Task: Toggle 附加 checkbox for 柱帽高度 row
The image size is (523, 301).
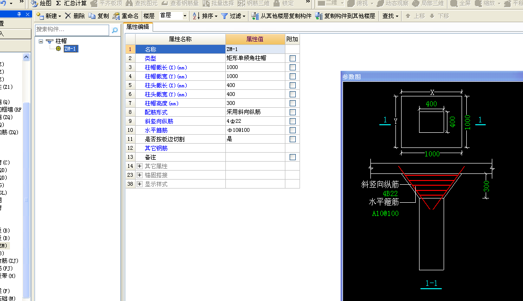Action: pyautogui.click(x=292, y=103)
